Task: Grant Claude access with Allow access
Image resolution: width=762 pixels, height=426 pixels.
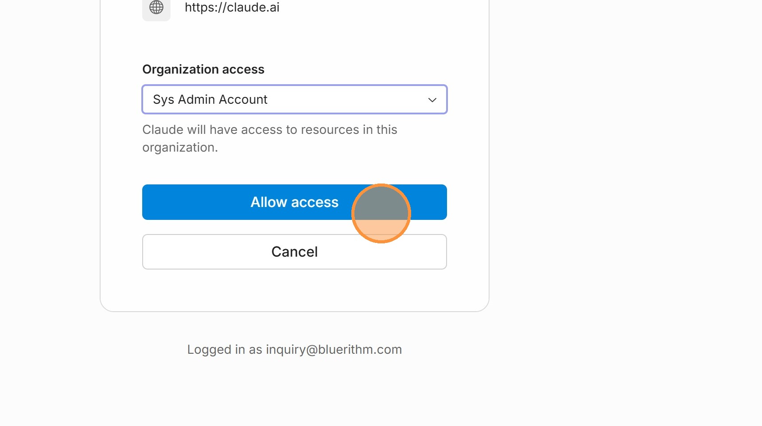Action: (x=295, y=202)
